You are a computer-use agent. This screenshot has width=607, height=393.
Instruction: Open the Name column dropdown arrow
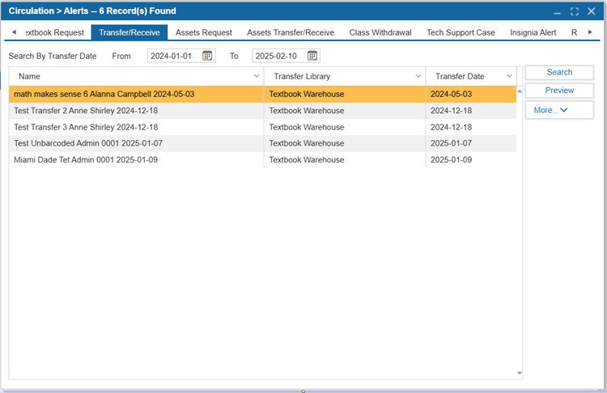point(257,76)
